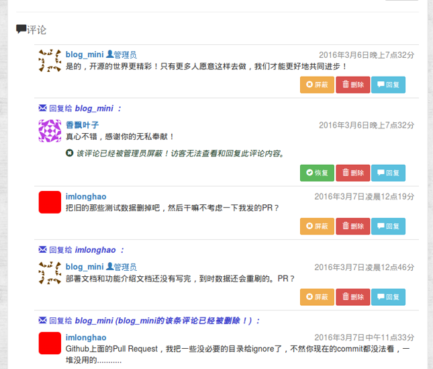Click 管理员 user icon on first comment
Viewport: 433px width, 369px height.
tap(110, 54)
